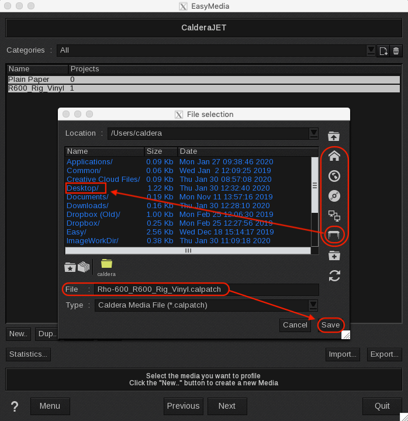The width and height of the screenshot is (408, 421).
Task: Go to the Previous step
Action: (184, 406)
